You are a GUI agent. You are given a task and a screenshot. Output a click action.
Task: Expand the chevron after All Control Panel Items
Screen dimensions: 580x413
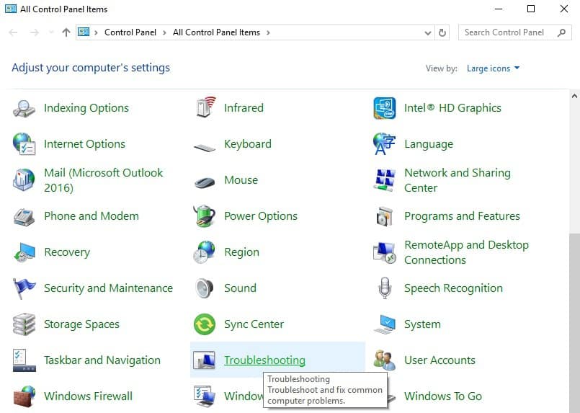268,32
